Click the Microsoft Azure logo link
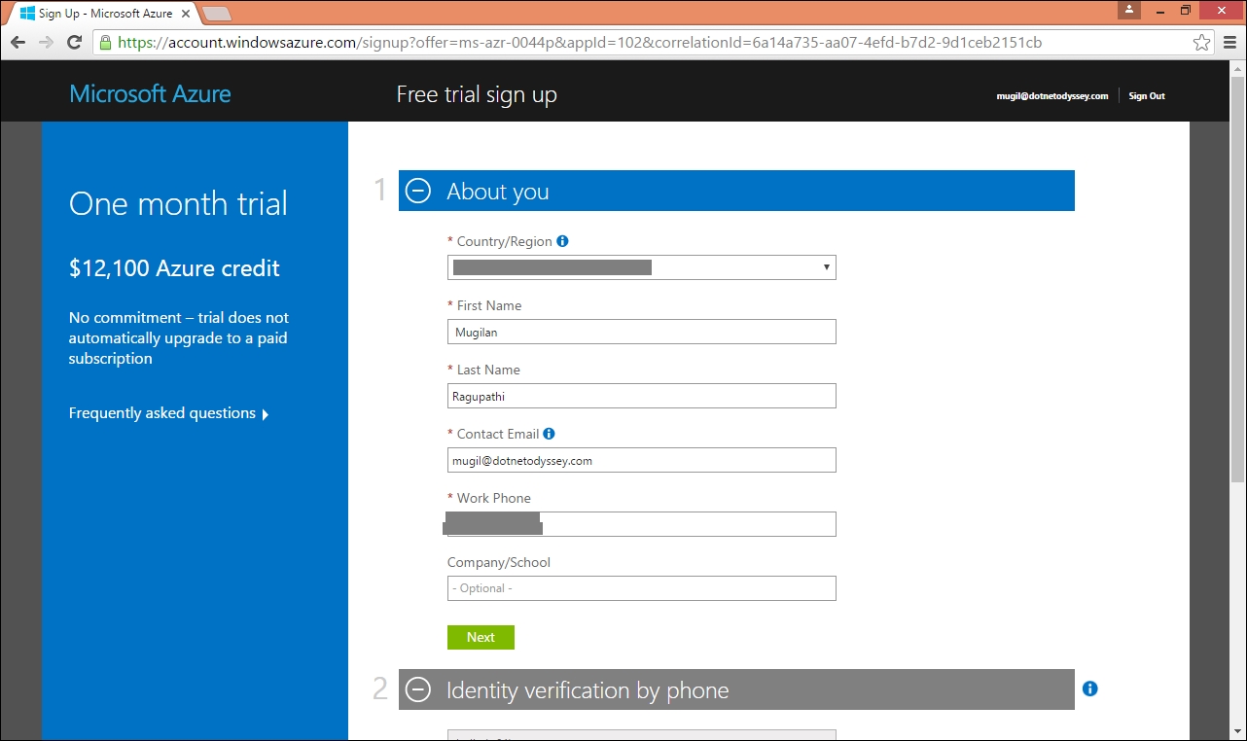Image resolution: width=1247 pixels, height=741 pixels. click(x=151, y=94)
